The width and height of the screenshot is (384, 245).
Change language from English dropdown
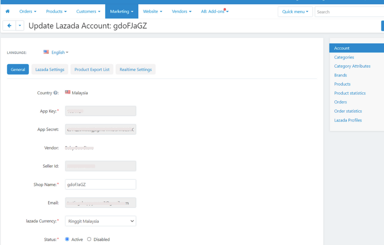[60, 52]
